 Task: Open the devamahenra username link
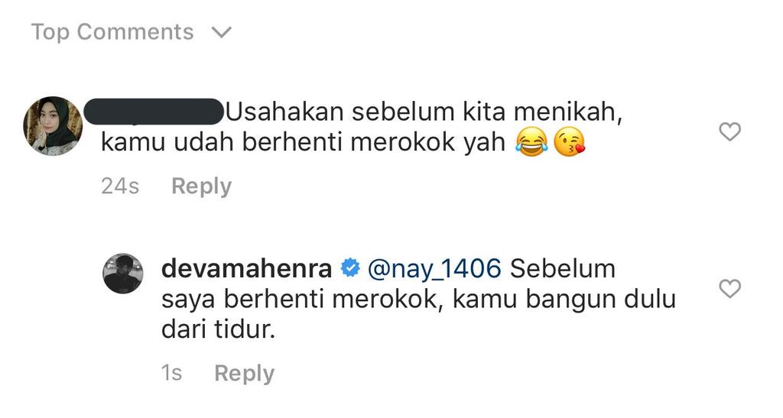click(247, 268)
